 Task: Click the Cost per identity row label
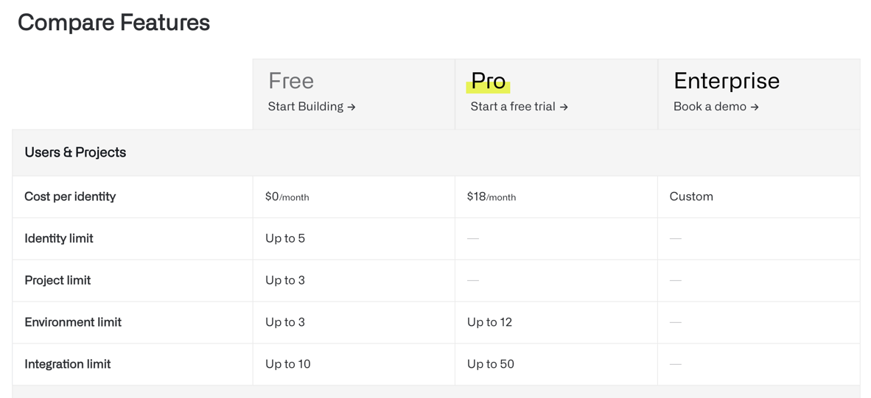70,196
